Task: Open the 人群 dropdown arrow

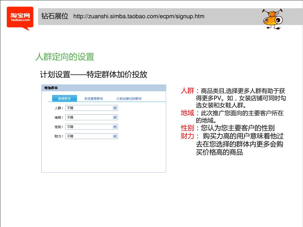Action: 115,108
